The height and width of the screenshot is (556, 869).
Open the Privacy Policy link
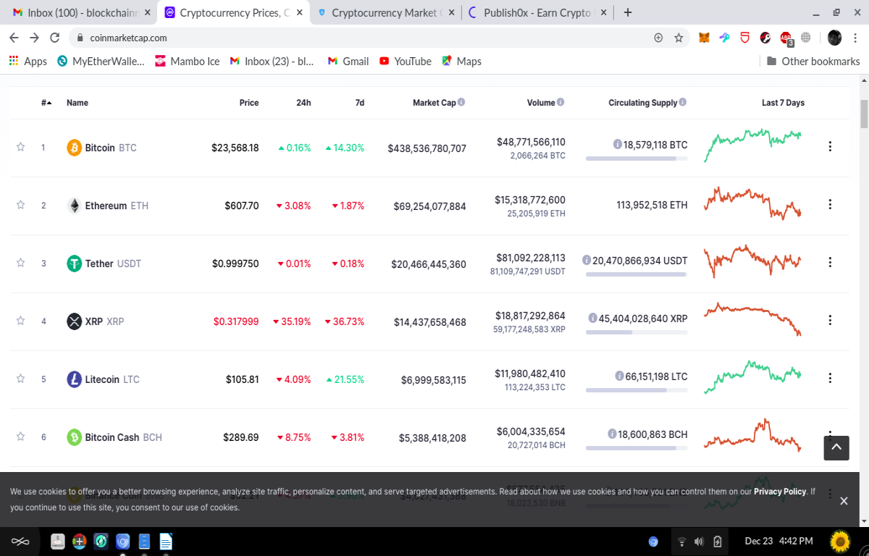[780, 492]
